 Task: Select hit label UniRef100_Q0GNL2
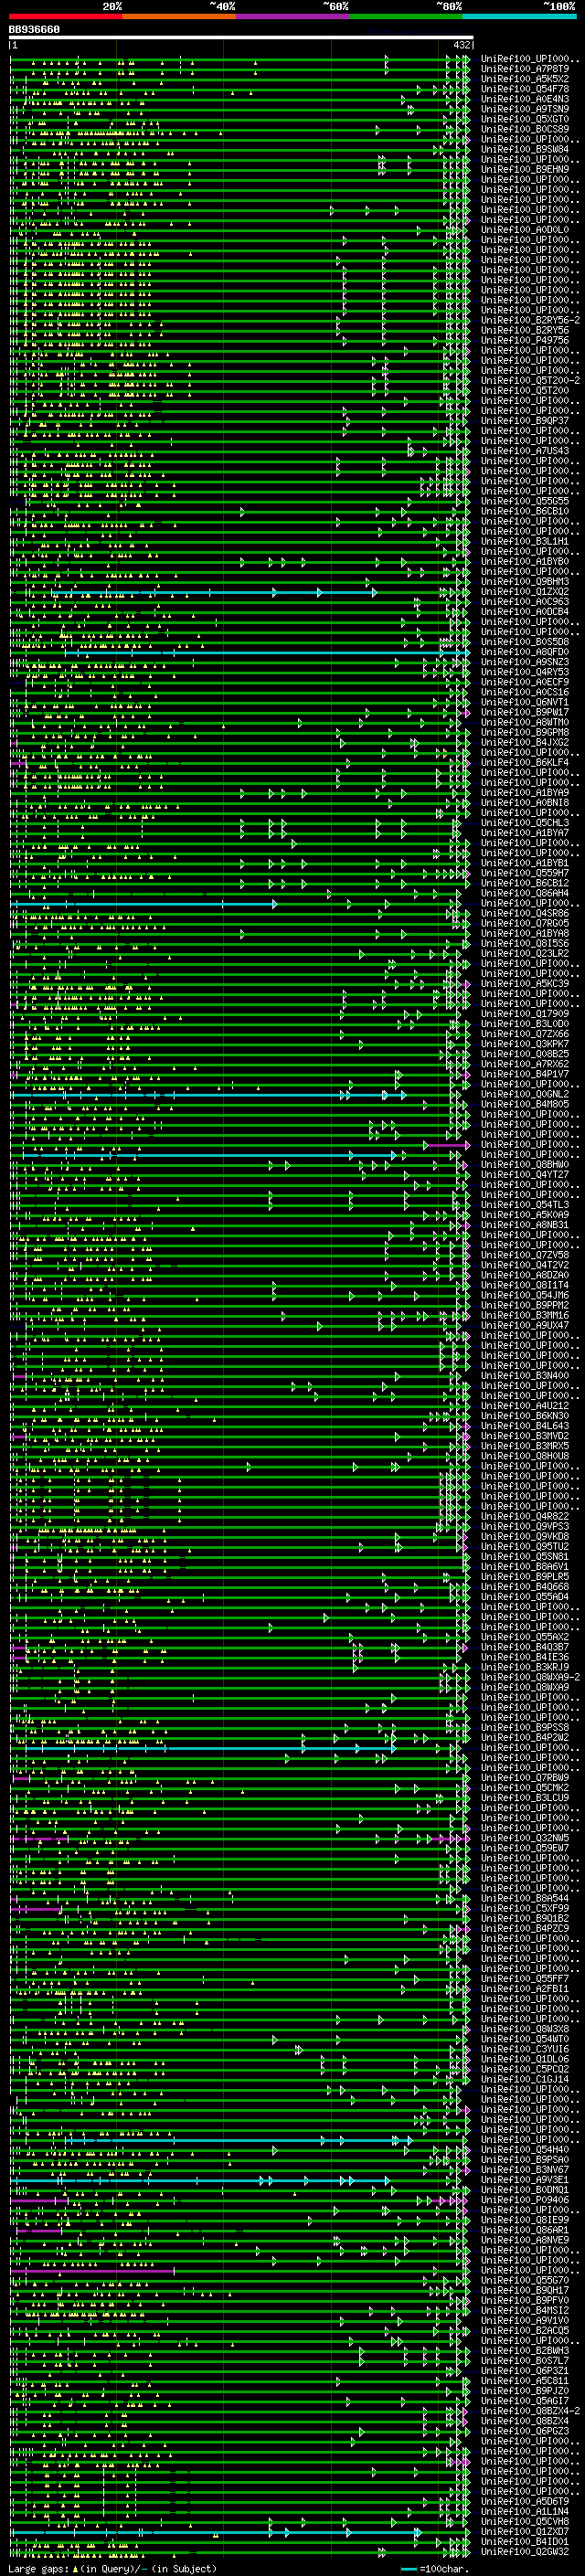(x=525, y=1094)
